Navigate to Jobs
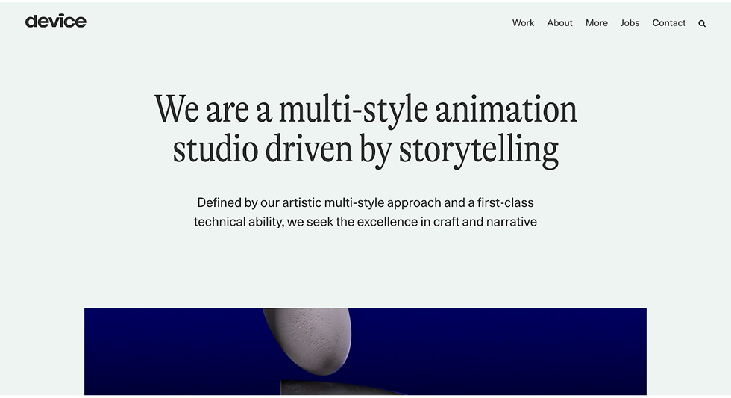This screenshot has height=398, width=731. pyautogui.click(x=630, y=23)
